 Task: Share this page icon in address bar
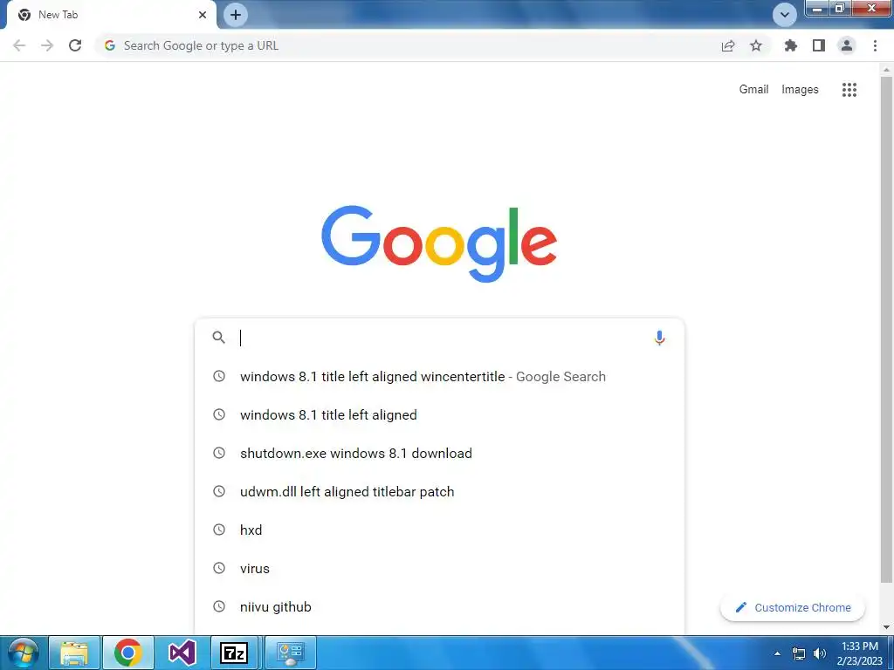[x=728, y=45]
